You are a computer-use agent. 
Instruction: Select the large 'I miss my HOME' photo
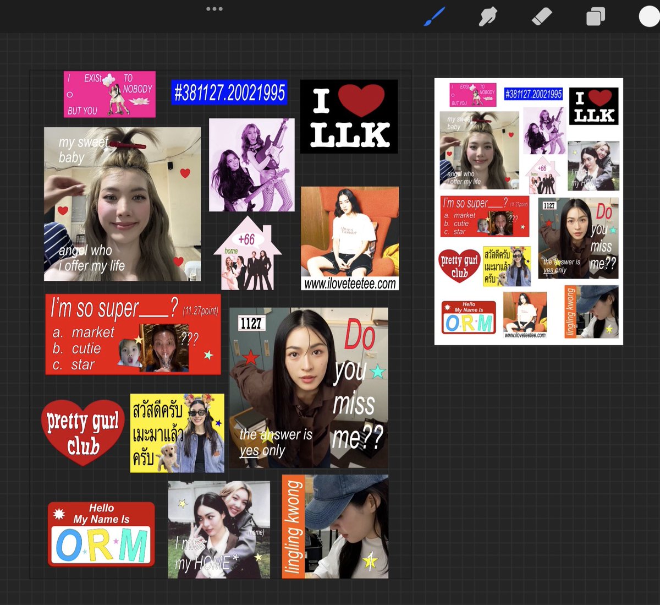219,530
